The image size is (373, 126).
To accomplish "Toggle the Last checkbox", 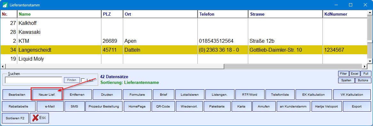I will 83,80.
